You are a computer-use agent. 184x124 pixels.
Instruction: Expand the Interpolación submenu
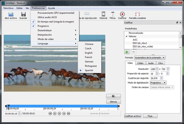pos(55,35)
